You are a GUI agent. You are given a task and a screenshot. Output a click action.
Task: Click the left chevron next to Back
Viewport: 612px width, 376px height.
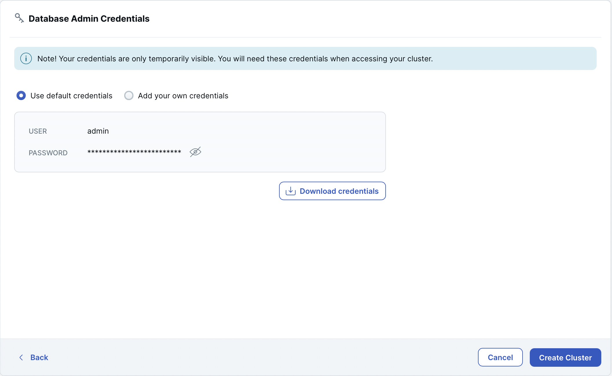tap(21, 357)
